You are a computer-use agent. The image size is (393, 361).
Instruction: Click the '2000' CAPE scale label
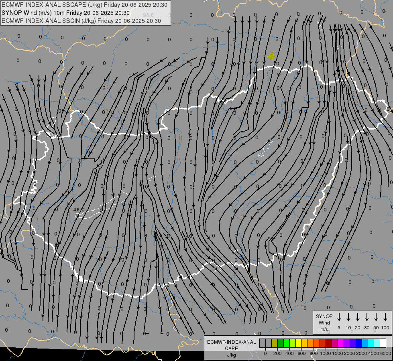350,353
